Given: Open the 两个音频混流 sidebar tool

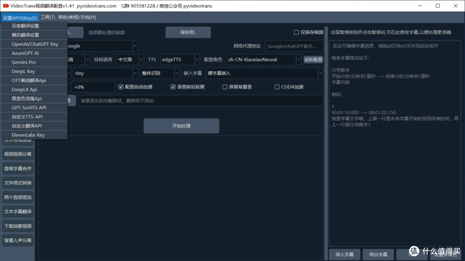Looking at the screenshot, I should click(x=18, y=197).
